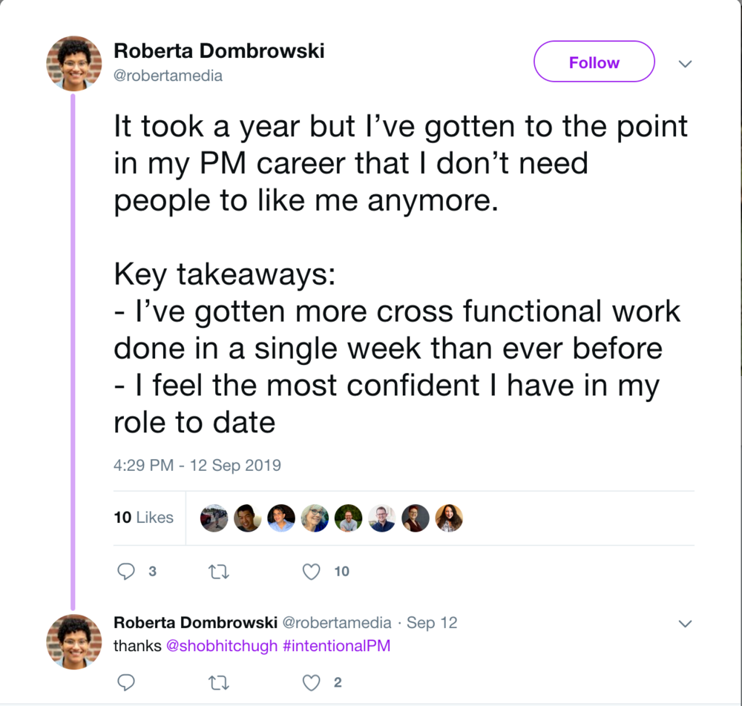Open the #intentionalPM hashtag

(x=336, y=645)
